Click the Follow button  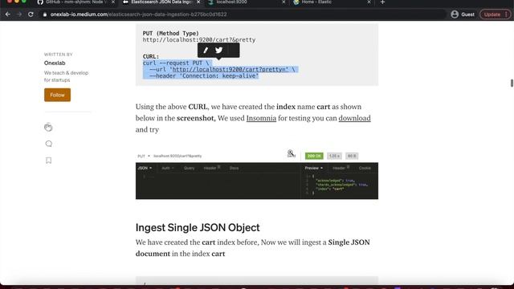[x=57, y=95]
